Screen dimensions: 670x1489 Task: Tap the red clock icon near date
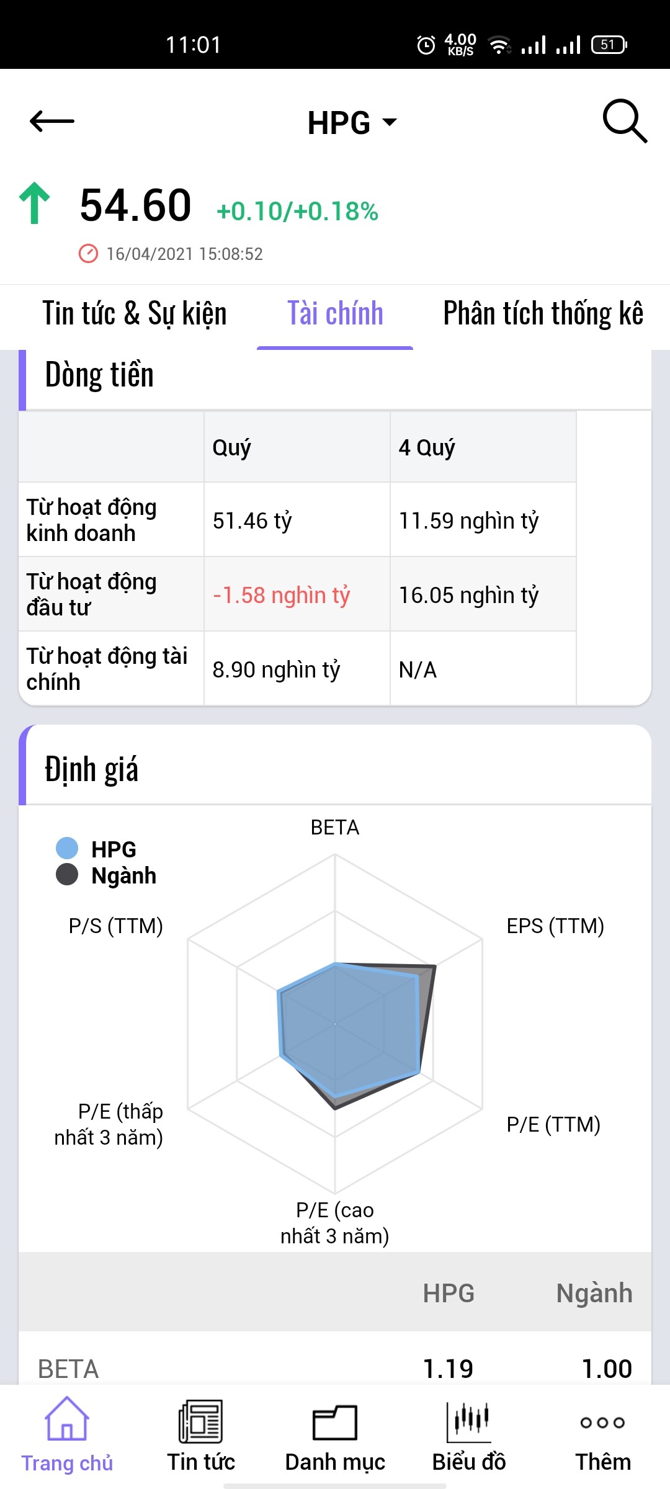(x=88, y=254)
